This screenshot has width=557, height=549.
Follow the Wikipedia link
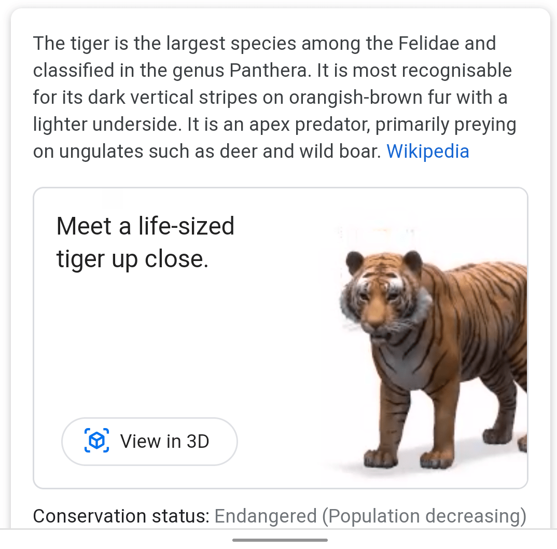[427, 151]
